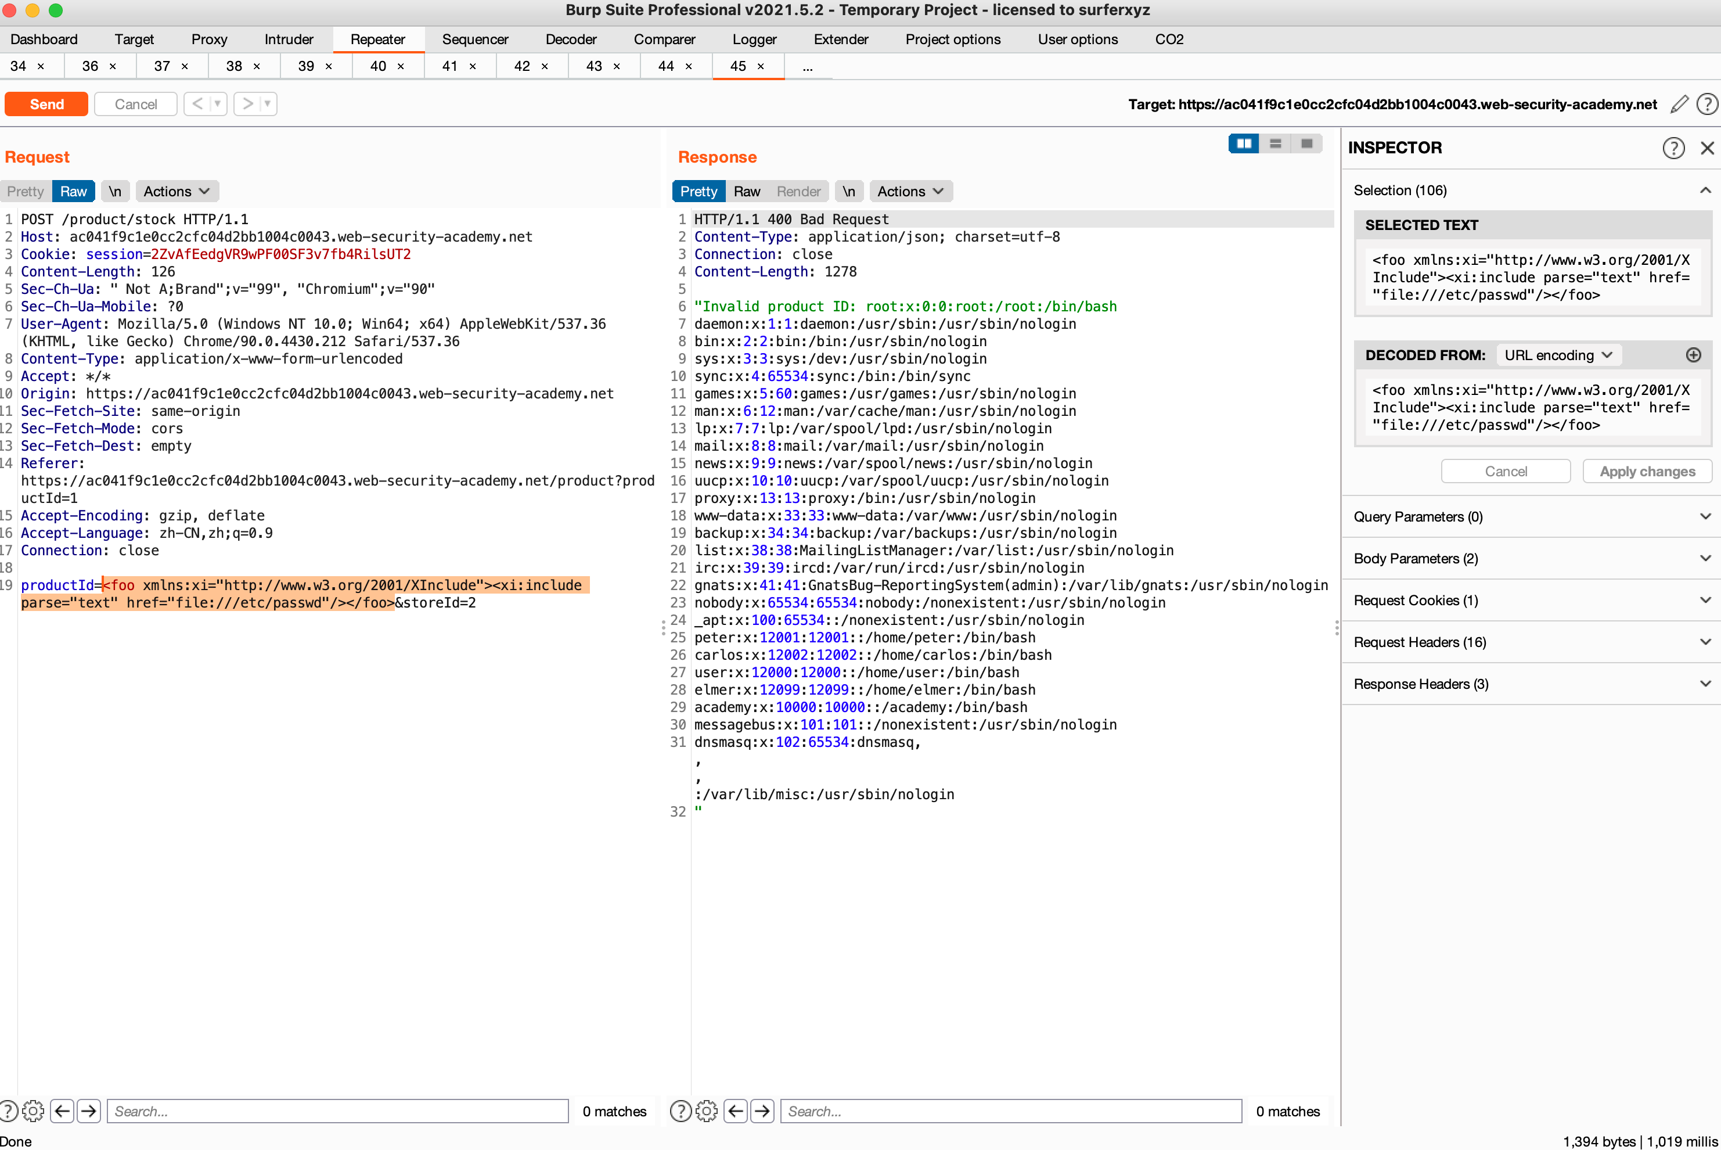Open the CO2 extension tab
Screen dimensions: 1721x1150
(1169, 39)
